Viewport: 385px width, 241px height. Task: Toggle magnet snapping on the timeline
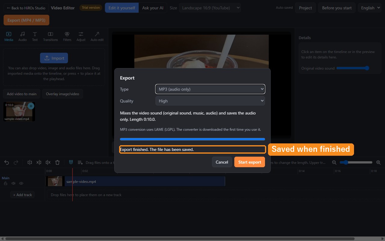click(x=71, y=162)
